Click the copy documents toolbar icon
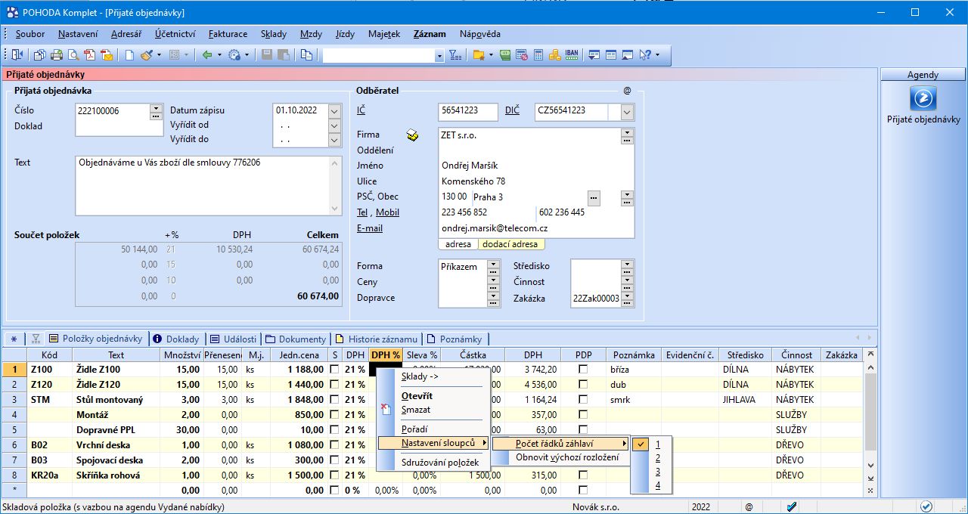 39,54
